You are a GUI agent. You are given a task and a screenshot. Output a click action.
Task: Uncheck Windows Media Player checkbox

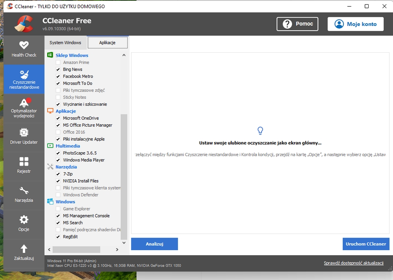[58, 160]
